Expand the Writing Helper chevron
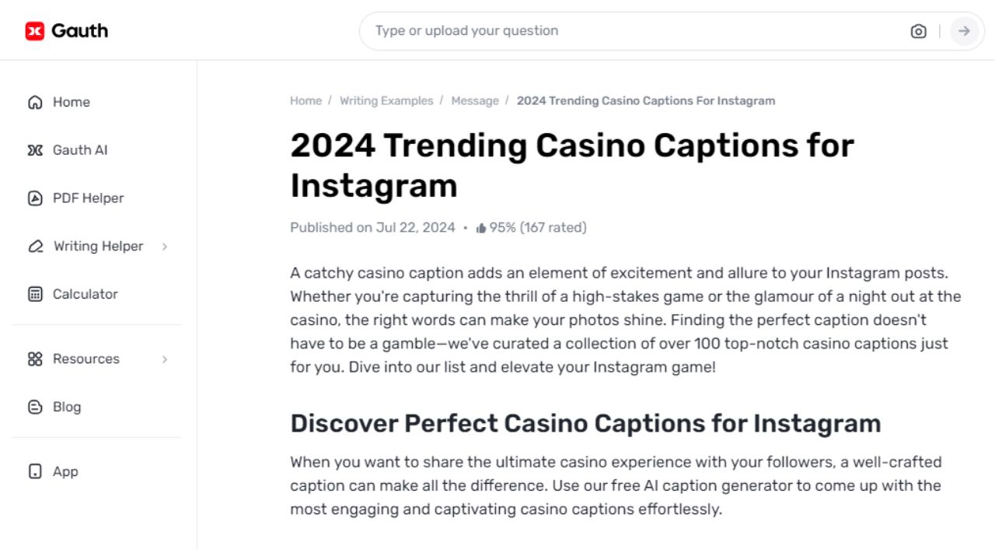The image size is (995, 560). [x=165, y=247]
